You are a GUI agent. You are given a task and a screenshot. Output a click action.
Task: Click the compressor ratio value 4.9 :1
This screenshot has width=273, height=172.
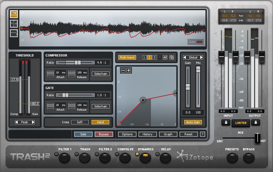[x=102, y=63]
